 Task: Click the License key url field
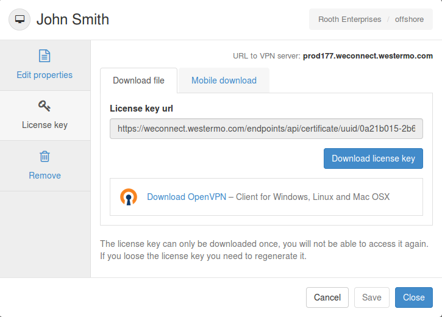266,129
